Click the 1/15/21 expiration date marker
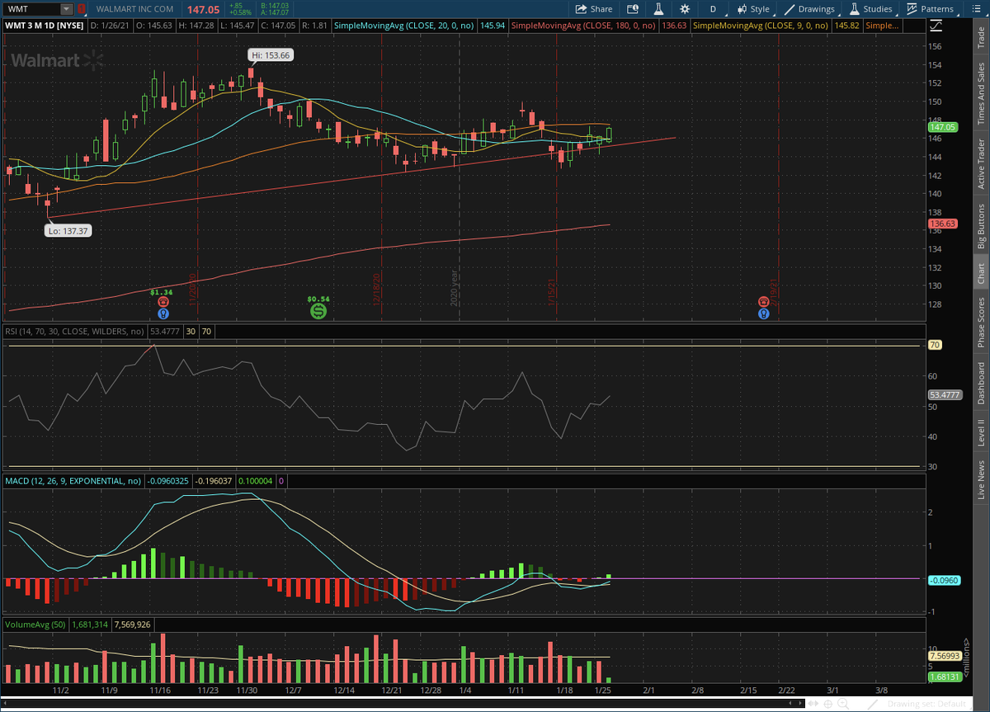 551,290
